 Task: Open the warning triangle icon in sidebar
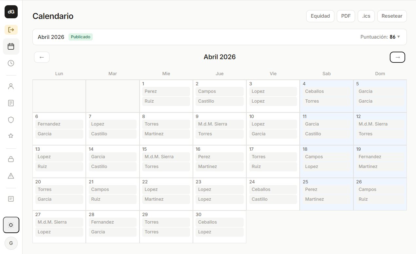coord(11,176)
